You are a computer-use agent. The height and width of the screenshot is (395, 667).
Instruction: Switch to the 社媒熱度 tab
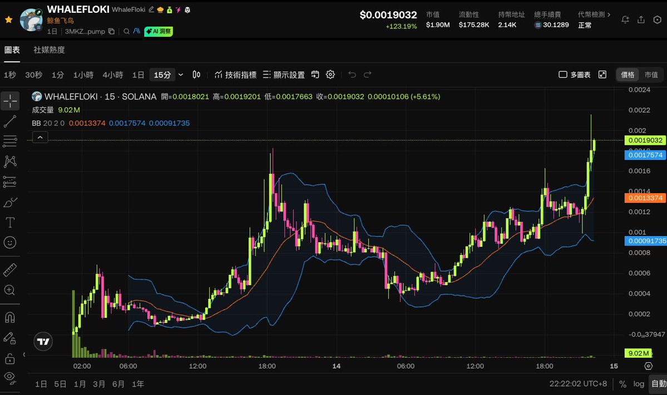click(x=50, y=50)
